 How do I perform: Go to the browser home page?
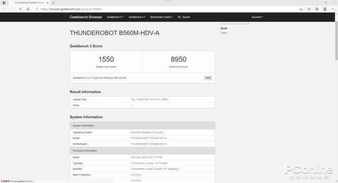click(x=28, y=9)
